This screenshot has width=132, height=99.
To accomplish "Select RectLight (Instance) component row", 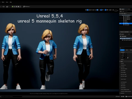I will point(126,38).
